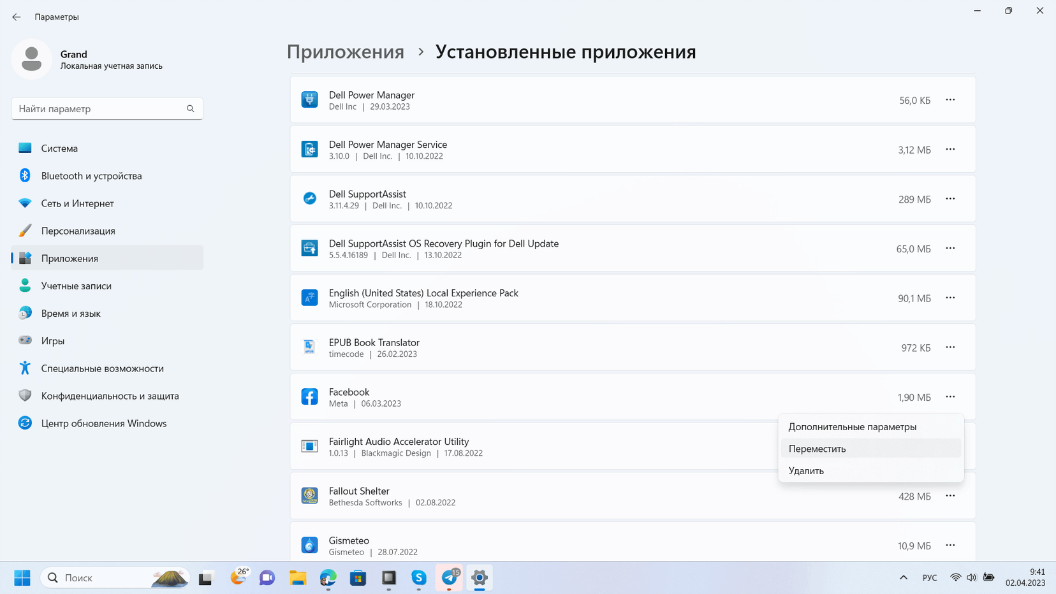Open File Explorer from the taskbar
This screenshot has width=1056, height=594.
tap(298, 577)
